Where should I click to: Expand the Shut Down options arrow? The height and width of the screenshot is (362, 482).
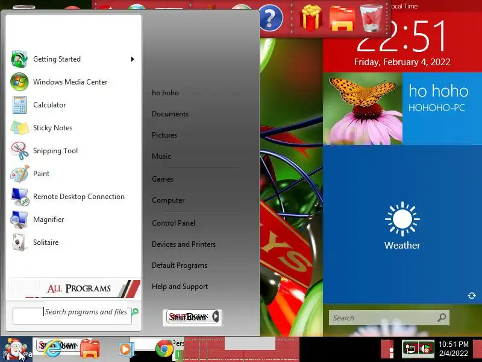pos(216,316)
